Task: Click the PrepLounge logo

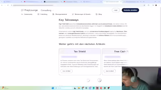Action: pyautogui.click(x=29, y=10)
